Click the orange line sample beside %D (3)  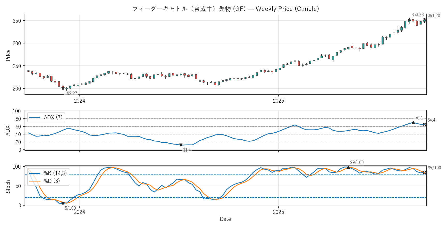pos(35,181)
